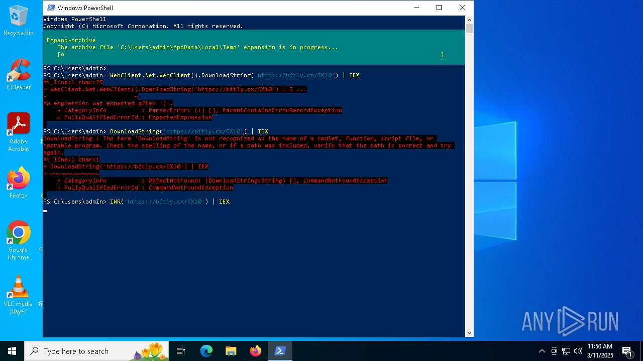
Task: Click the 'Expand-Archive' progress heading
Action: point(71,40)
